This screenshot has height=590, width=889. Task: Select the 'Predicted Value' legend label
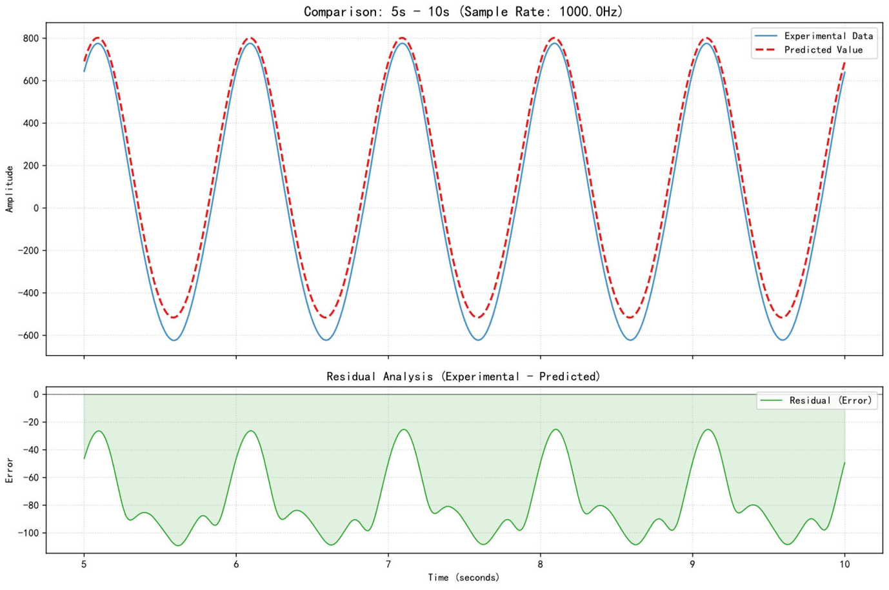click(x=823, y=50)
